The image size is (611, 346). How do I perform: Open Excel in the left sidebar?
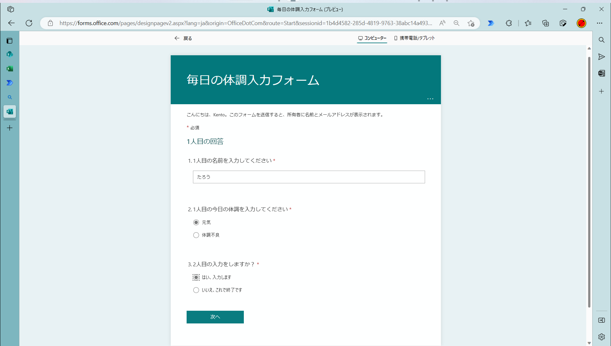click(10, 69)
